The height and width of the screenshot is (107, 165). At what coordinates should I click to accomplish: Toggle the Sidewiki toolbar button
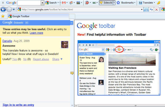106,3
